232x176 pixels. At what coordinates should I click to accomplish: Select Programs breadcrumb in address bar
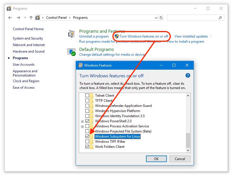point(80,18)
